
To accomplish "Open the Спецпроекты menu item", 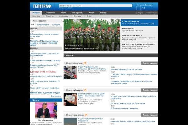I will pos(77,13).
